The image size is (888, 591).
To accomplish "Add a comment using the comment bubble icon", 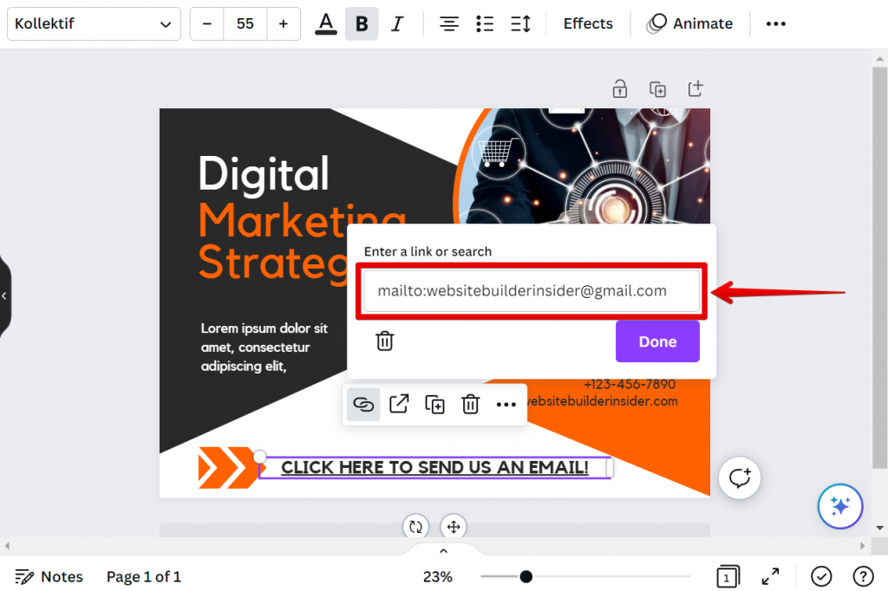I will pos(739,477).
